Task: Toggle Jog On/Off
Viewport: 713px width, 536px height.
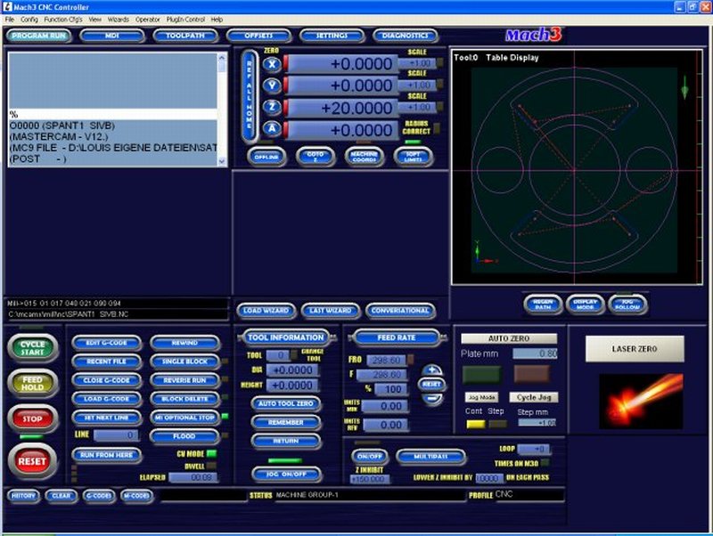Action: pyautogui.click(x=286, y=474)
